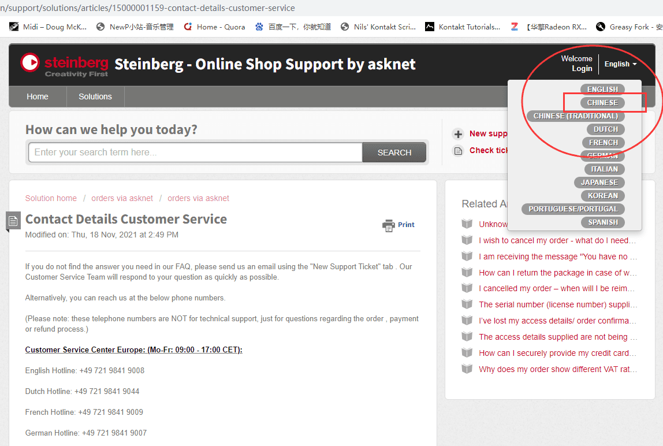
Task: Open the Midi – Doug McK bookmark icon
Action: point(14,27)
